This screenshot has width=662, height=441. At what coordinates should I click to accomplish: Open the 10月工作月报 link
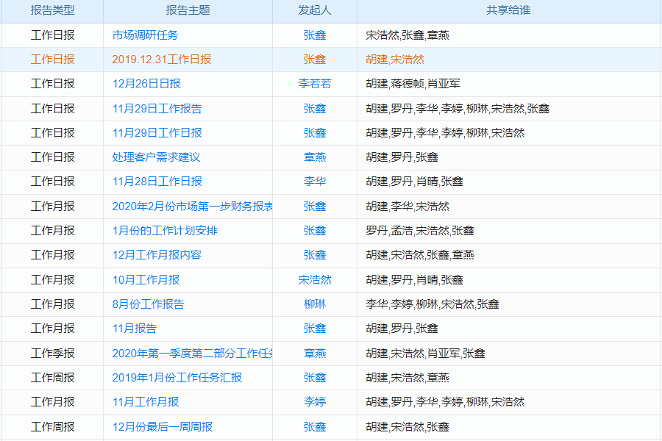146,280
